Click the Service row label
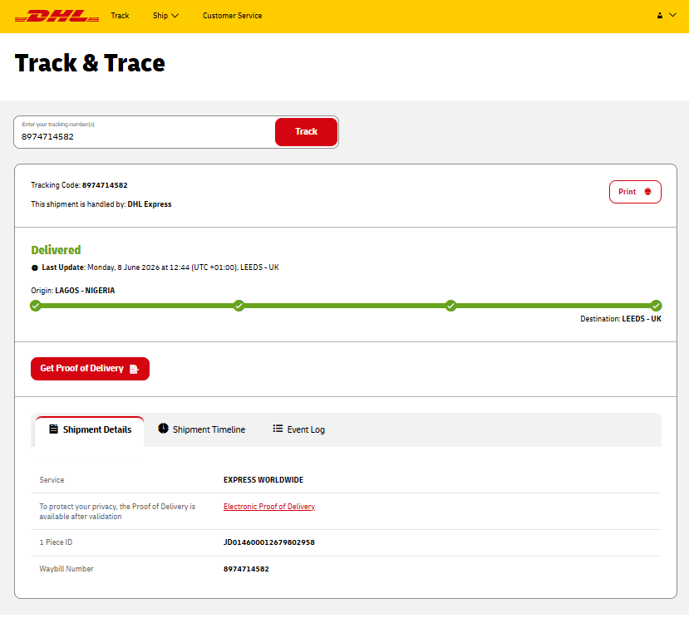Image resolution: width=689 pixels, height=618 pixels. [x=52, y=479]
